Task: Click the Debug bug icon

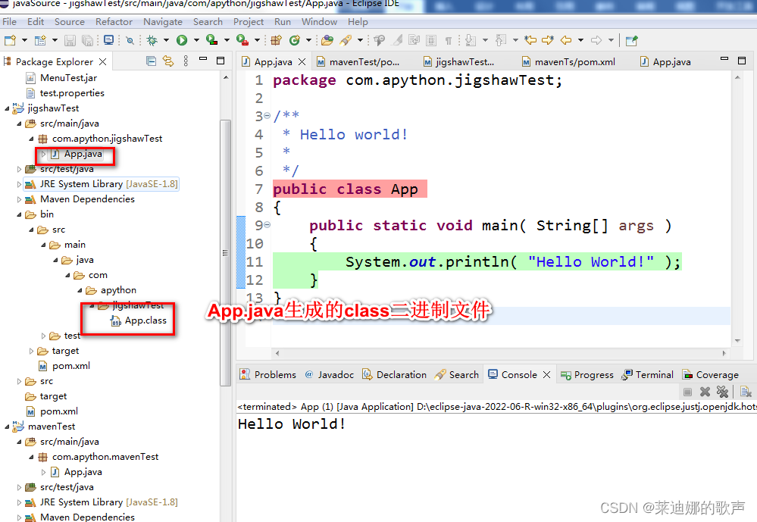Action: point(152,40)
